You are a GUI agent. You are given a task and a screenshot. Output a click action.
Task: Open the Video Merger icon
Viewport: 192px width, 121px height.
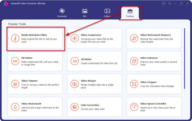click(x=74, y=84)
